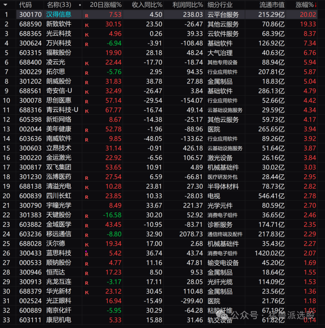Click stock code 603236
Viewport: 325px width, 328px height.
tap(30, 234)
